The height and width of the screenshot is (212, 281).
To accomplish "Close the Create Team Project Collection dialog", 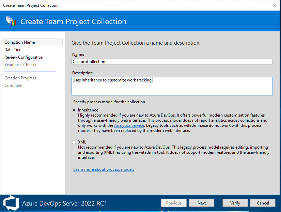I will coord(274,5).
